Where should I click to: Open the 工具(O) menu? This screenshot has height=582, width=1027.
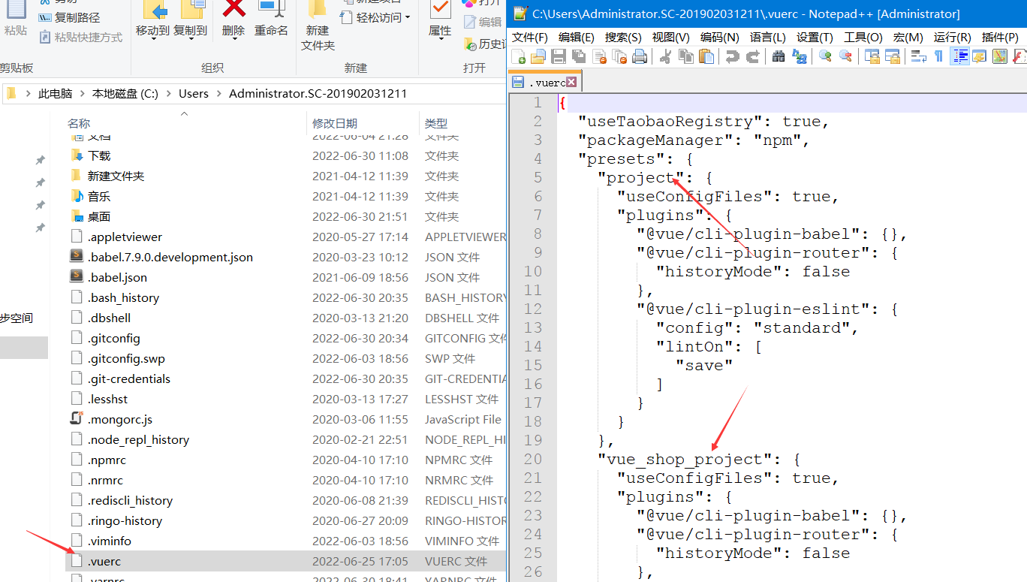pyautogui.click(x=863, y=37)
